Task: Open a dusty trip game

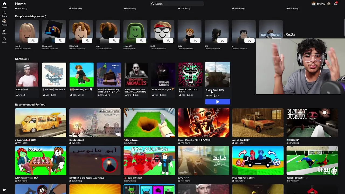Action: click(41, 123)
